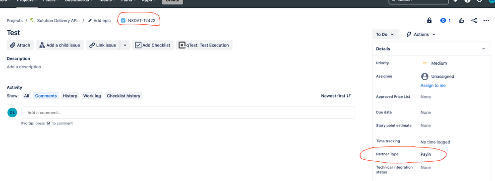Click the Projects breadcrumb link
This screenshot has width=495, height=181.
click(15, 20)
